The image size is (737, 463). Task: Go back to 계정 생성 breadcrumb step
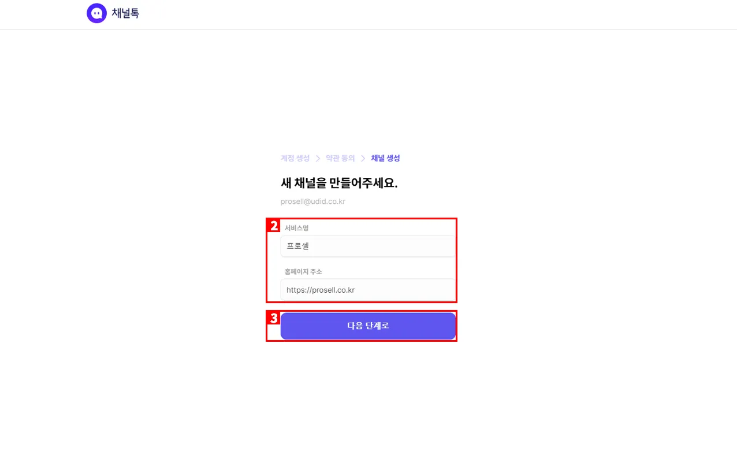[295, 158]
